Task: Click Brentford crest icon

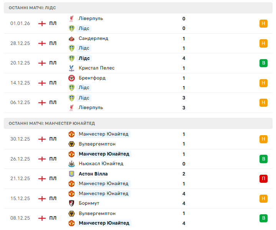Action: [x=71, y=78]
